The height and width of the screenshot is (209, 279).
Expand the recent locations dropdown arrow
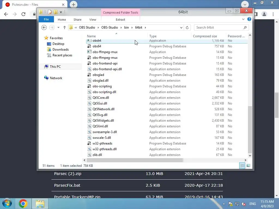pyautogui.click(x=58, y=27)
